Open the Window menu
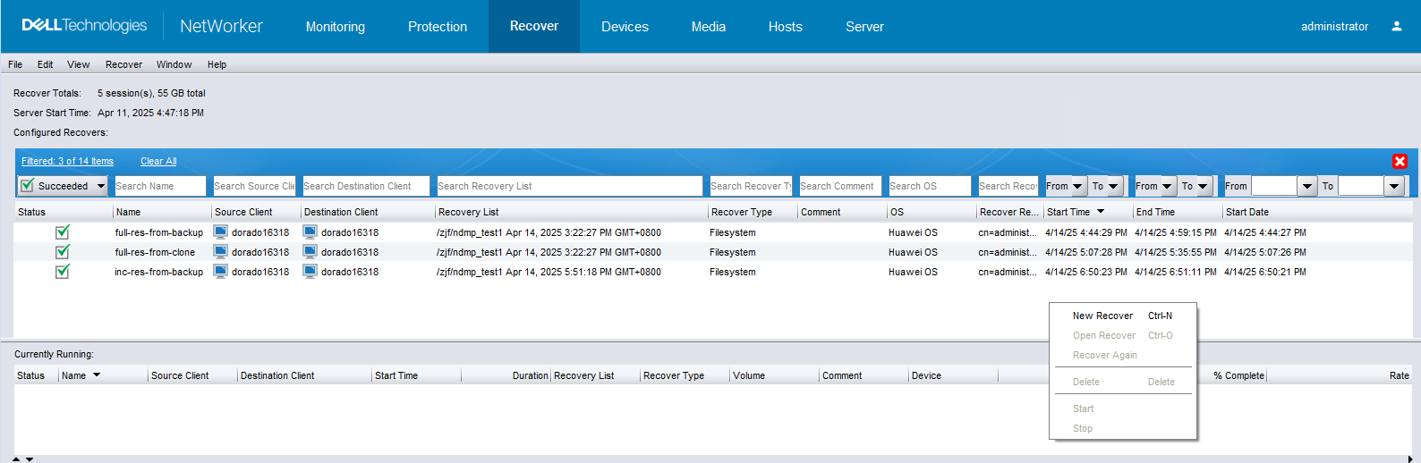Image resolution: width=1421 pixels, height=463 pixels. [174, 64]
